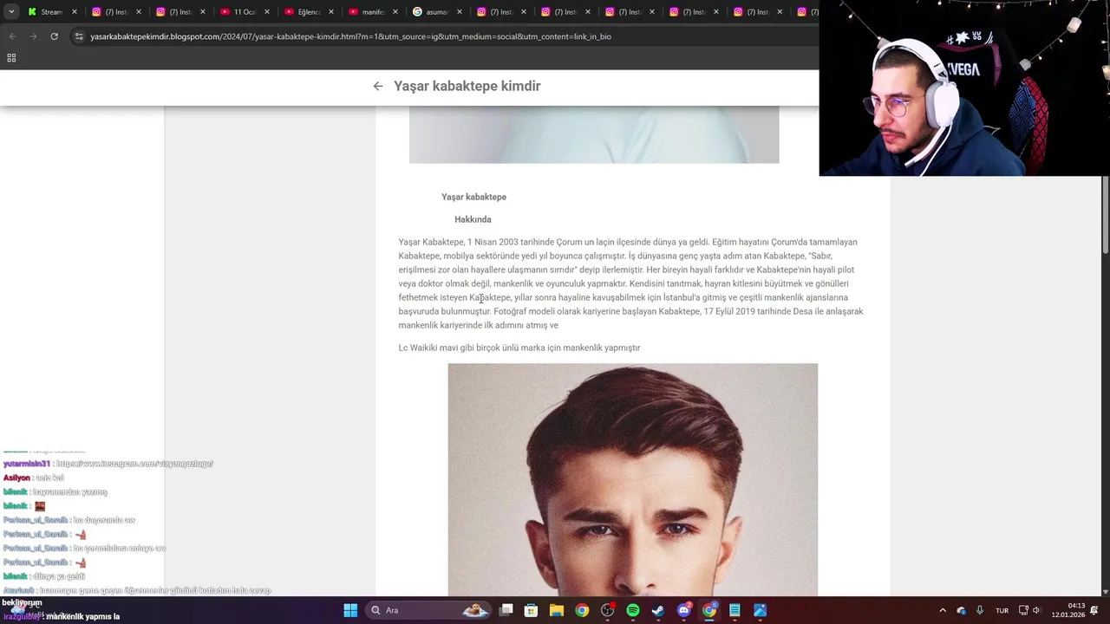Close the 'asuman' Google tab
Screen dimensions: 1110x624
(460, 12)
